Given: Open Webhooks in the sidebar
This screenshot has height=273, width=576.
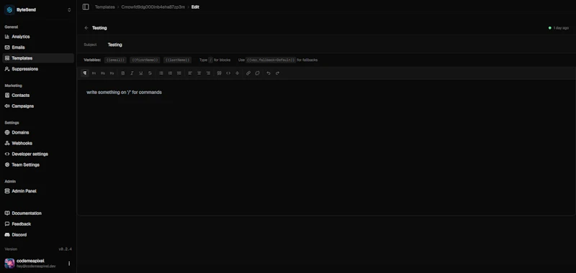Looking at the screenshot, I should 38,143.
